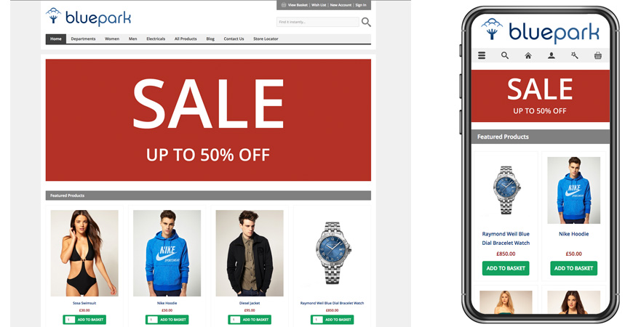
Task: Open the Electricals navigation item
Action: 156,39
